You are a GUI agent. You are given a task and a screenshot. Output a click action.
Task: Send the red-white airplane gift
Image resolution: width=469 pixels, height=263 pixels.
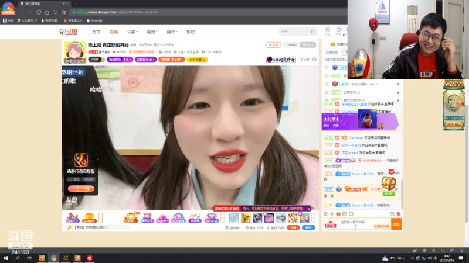[x=281, y=218]
